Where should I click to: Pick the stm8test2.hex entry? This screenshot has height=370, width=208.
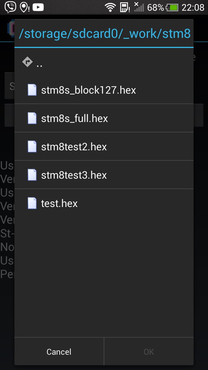74,147
